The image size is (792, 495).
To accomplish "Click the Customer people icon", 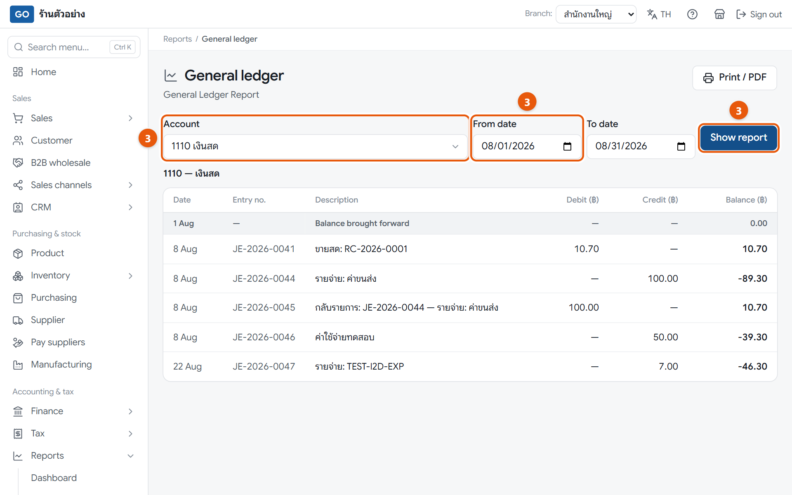I will point(18,141).
